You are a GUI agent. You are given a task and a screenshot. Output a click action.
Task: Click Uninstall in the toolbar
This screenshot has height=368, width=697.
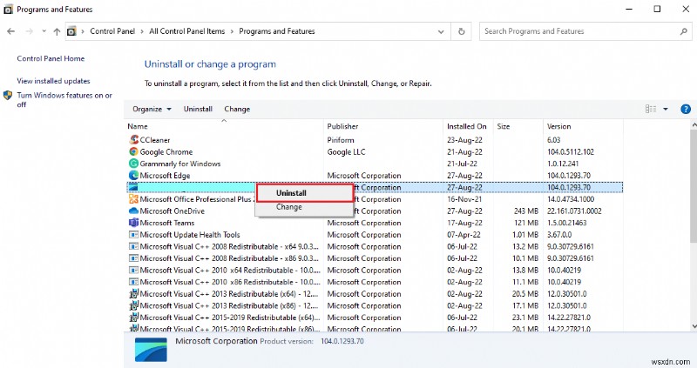click(x=198, y=109)
